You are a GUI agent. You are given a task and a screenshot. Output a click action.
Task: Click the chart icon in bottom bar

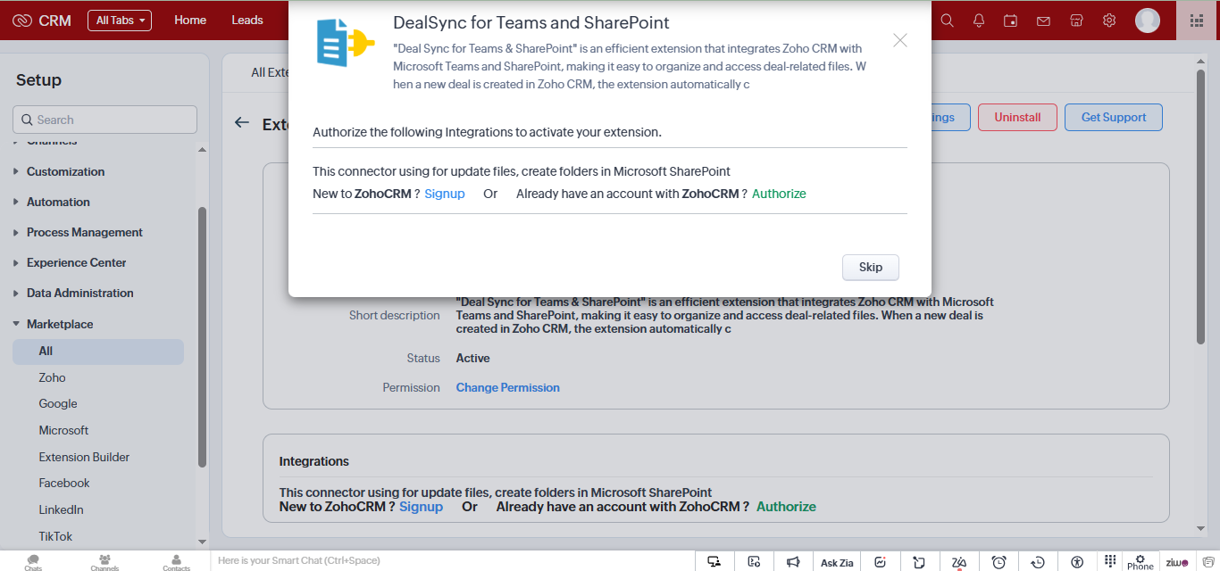[x=881, y=561]
